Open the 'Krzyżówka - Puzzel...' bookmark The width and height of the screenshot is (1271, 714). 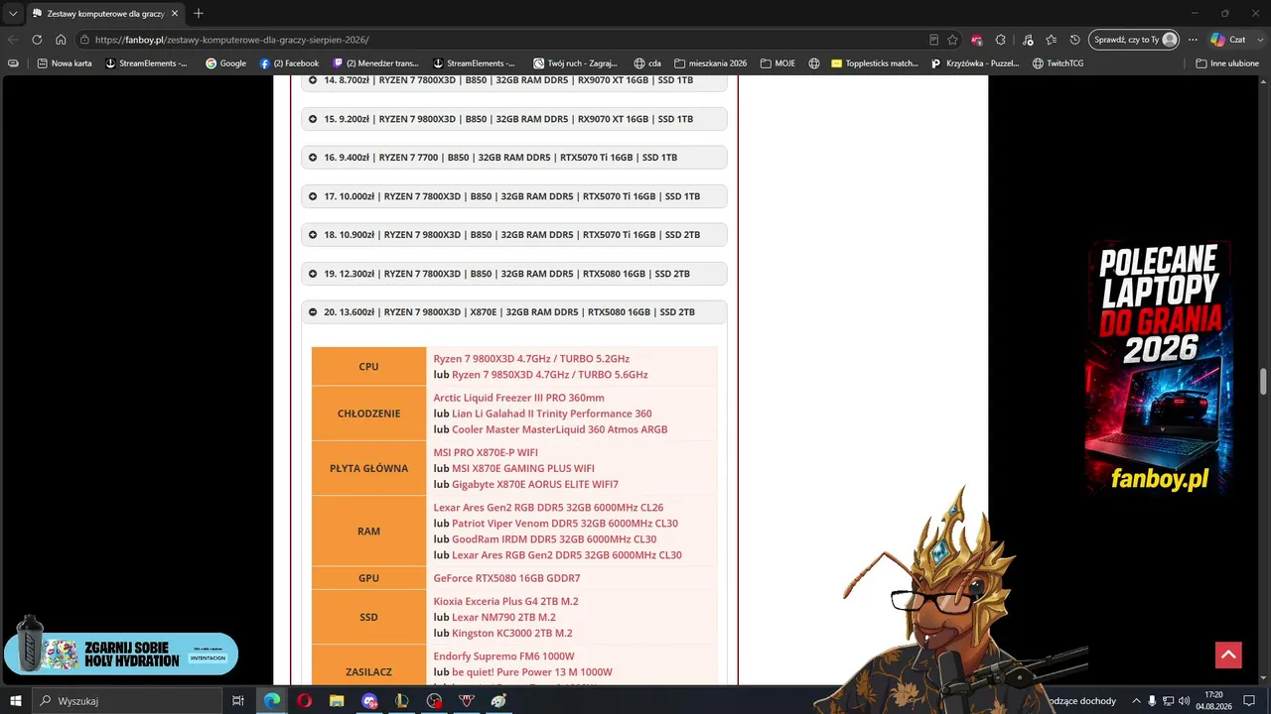(x=975, y=63)
